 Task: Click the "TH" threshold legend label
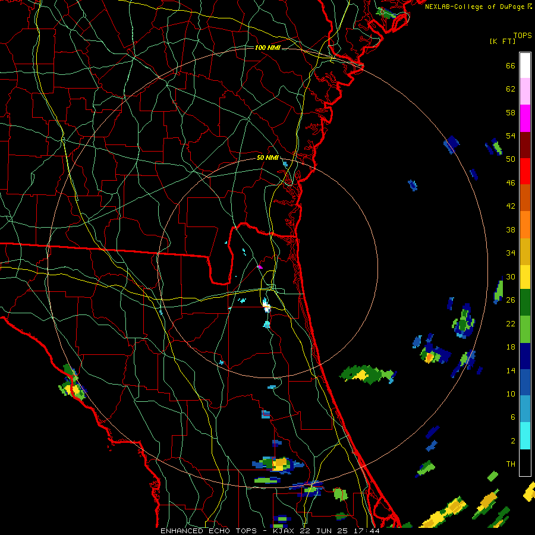(x=511, y=464)
